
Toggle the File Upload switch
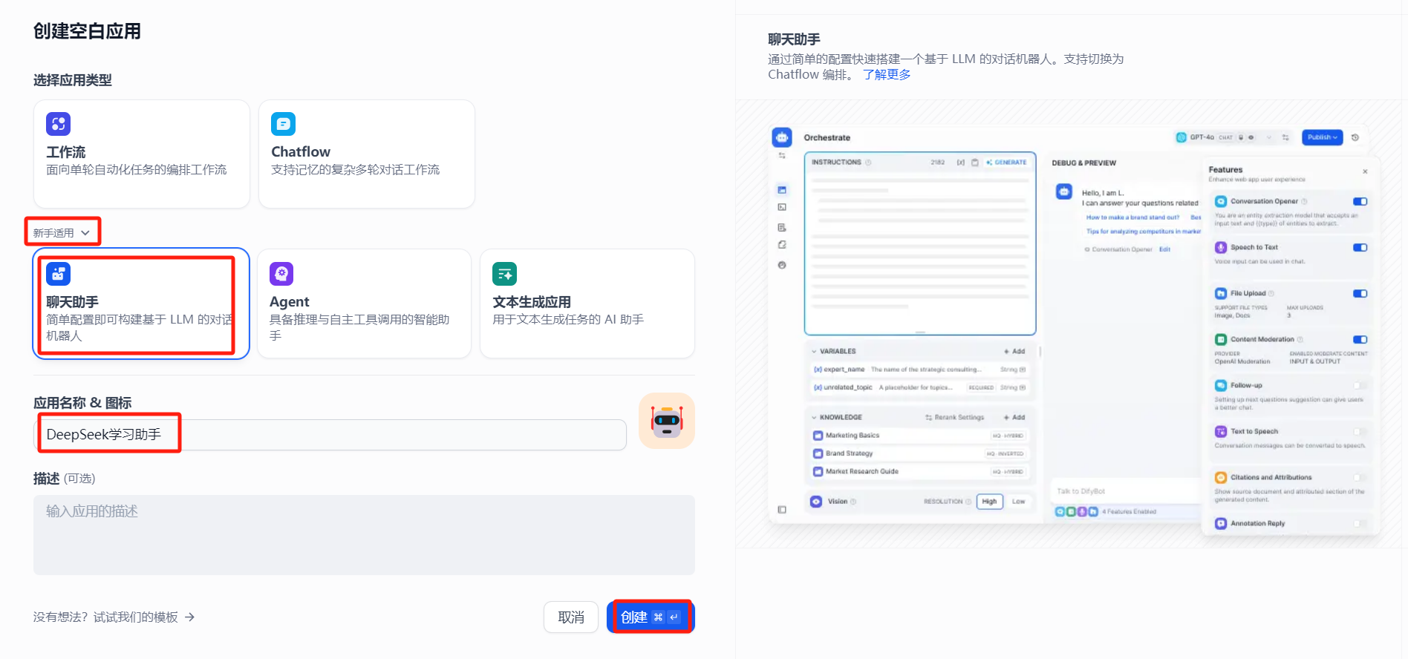click(x=1360, y=294)
